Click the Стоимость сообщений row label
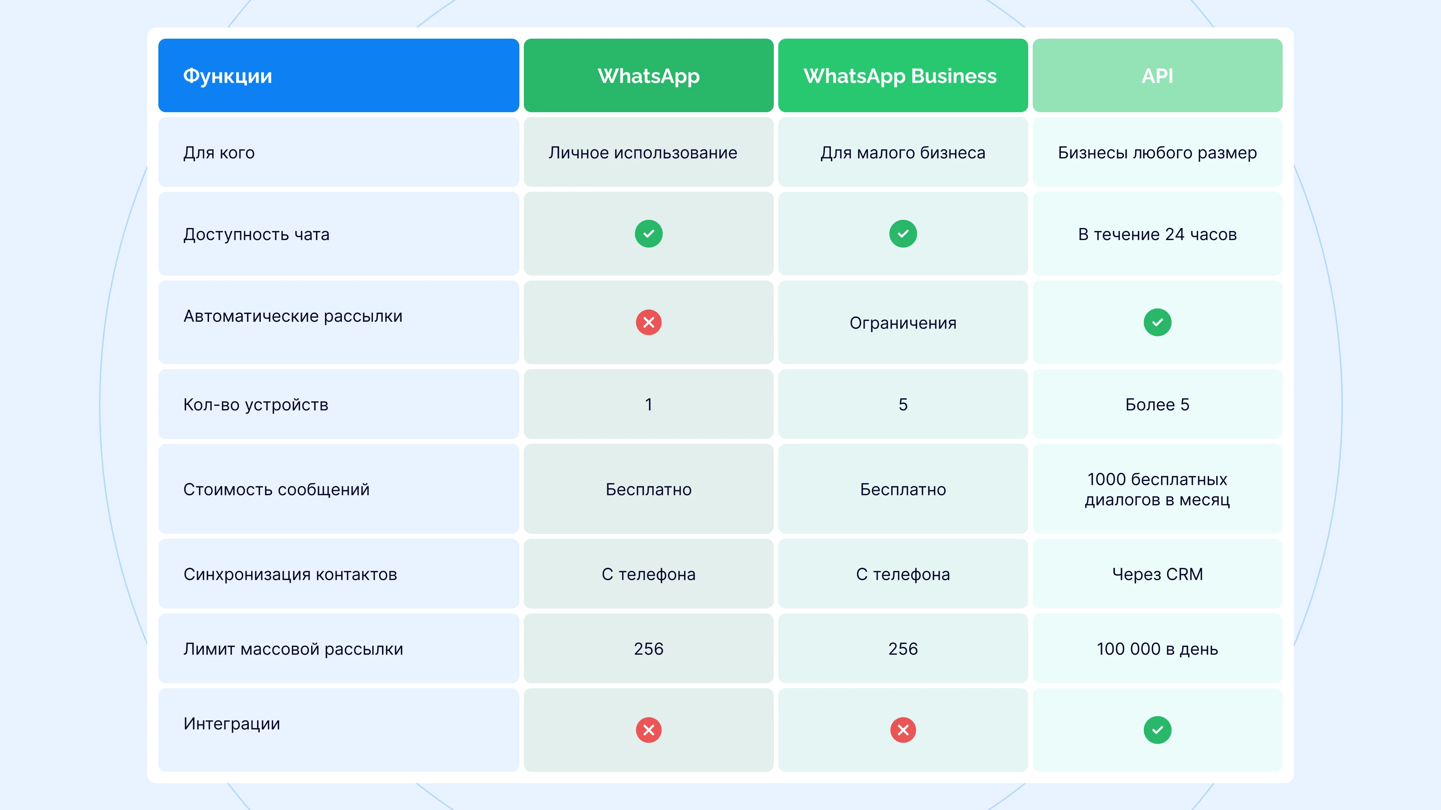The width and height of the screenshot is (1441, 810). [276, 490]
